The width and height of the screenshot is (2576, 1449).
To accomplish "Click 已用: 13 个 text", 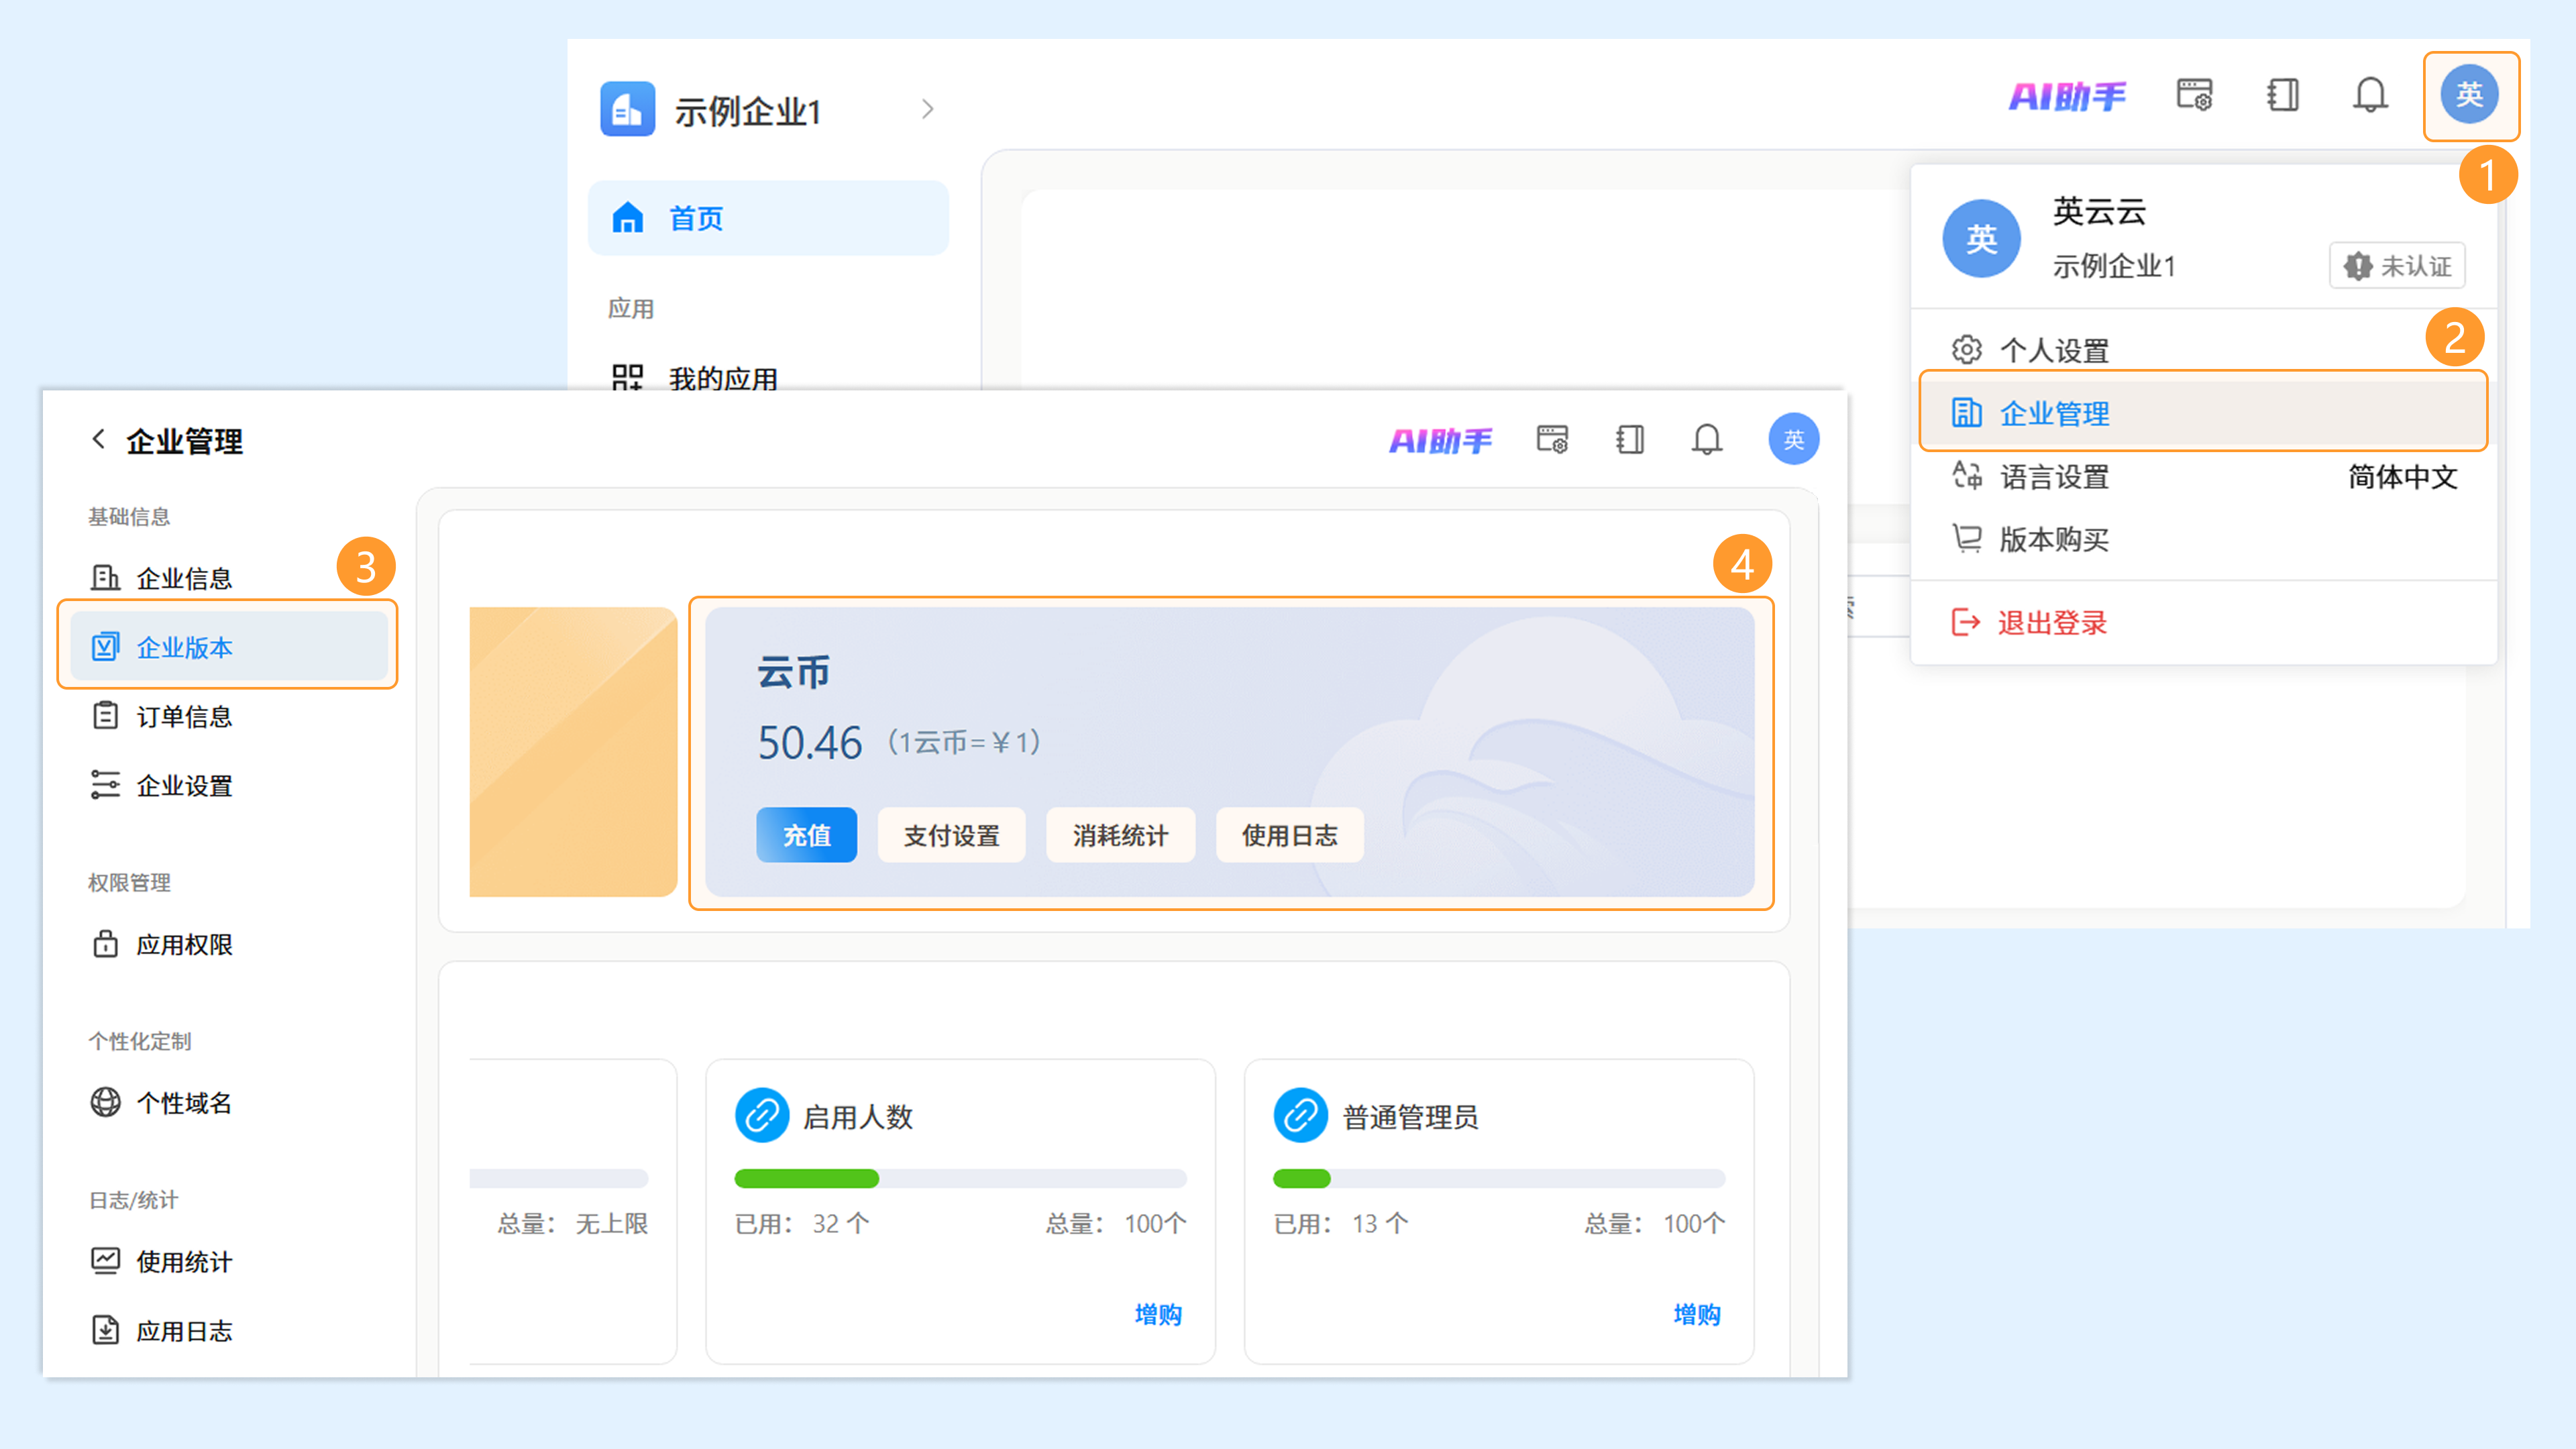I will pos(1340,1223).
